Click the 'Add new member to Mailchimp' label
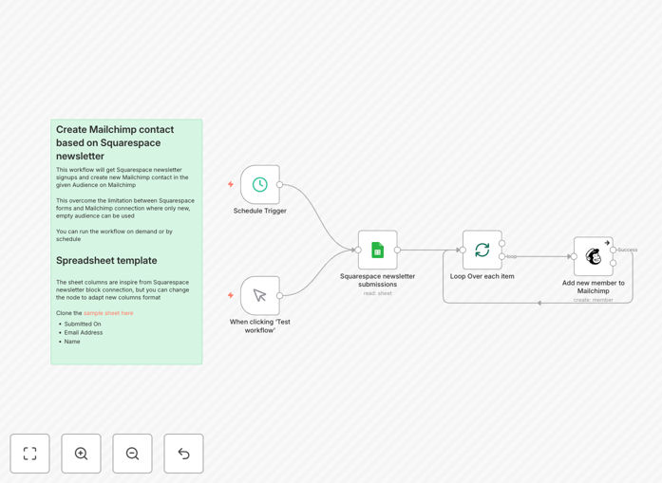 point(594,287)
